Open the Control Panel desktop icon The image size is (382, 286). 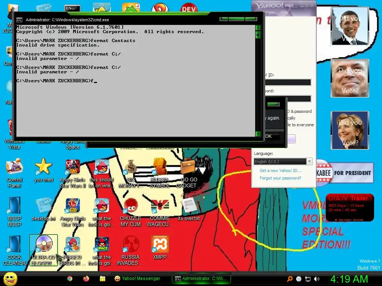pos(15,173)
